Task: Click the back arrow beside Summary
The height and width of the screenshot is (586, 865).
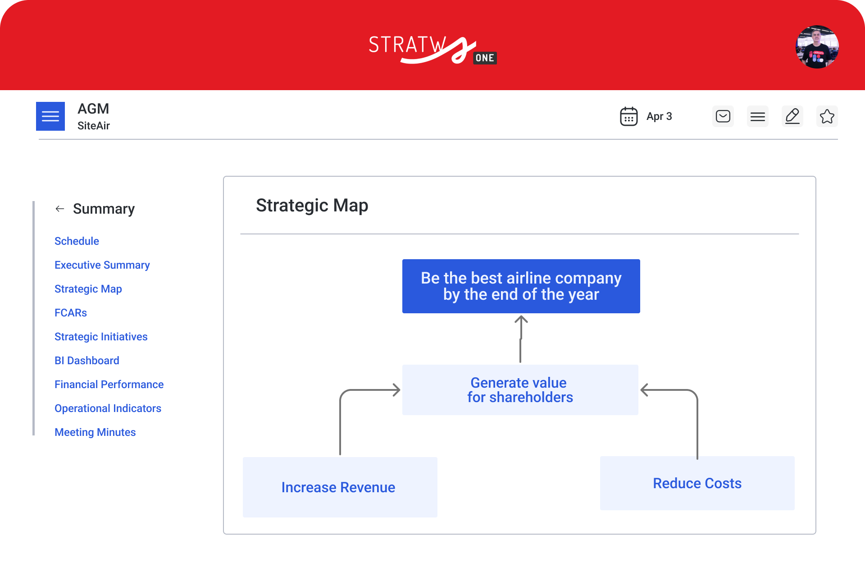Action: point(60,209)
